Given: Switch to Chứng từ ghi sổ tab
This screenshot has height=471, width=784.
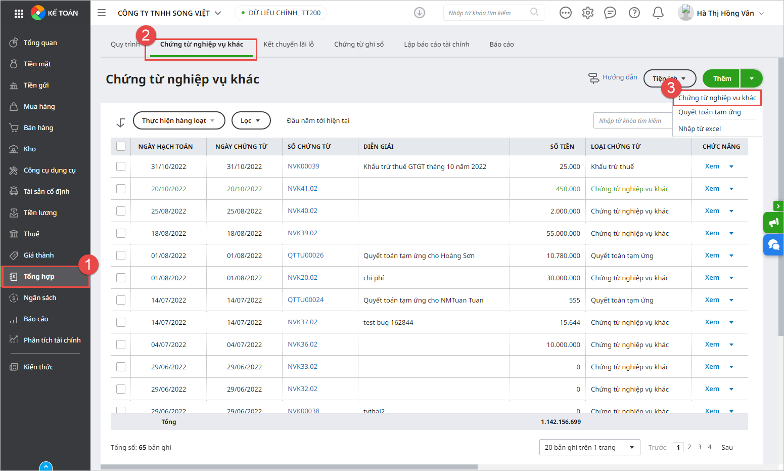Looking at the screenshot, I should click(359, 44).
